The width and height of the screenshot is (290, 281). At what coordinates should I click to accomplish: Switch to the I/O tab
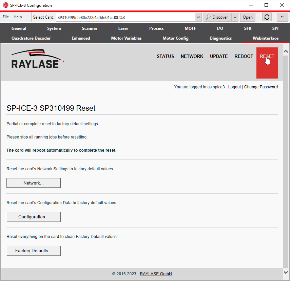click(220, 28)
